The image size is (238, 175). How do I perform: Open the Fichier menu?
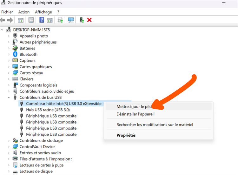pos(7,12)
